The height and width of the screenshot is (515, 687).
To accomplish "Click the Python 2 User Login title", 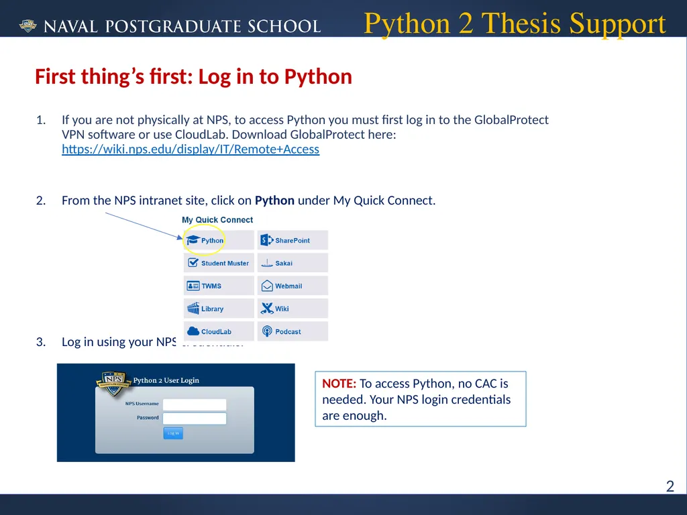I will 166,380.
